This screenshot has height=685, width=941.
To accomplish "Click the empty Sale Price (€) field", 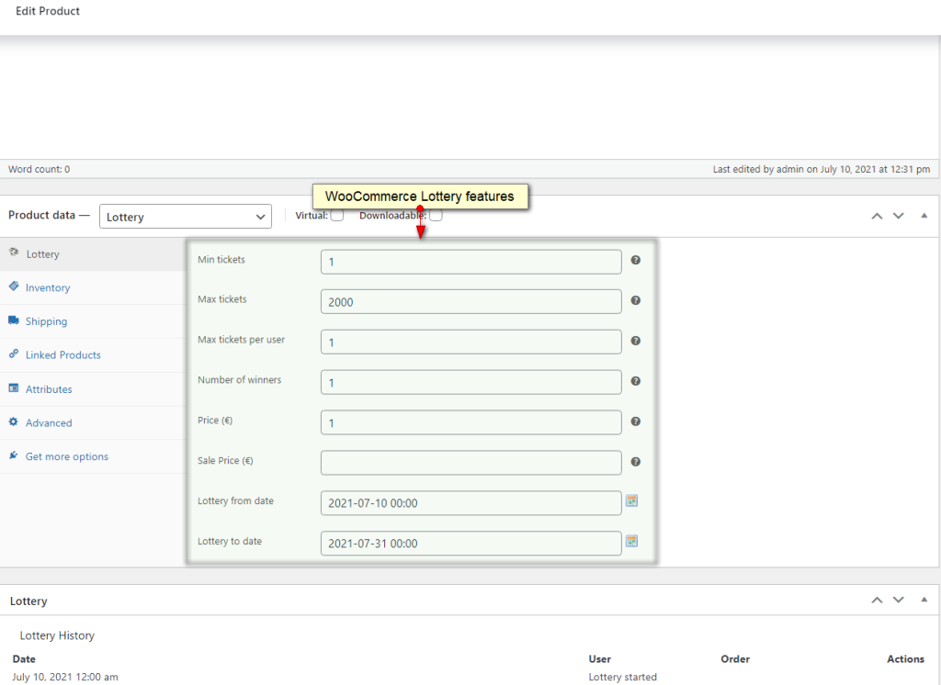I will [471, 463].
